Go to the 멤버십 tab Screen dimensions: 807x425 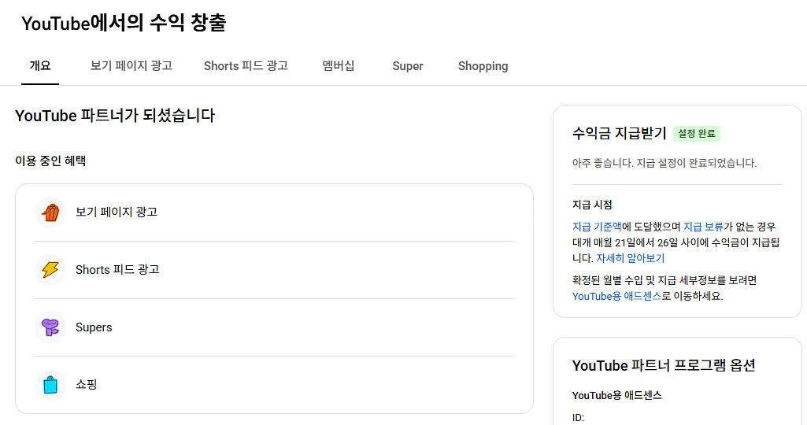(x=339, y=66)
